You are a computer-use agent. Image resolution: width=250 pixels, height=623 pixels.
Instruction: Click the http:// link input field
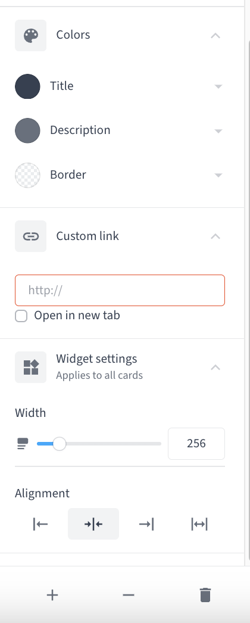click(120, 291)
